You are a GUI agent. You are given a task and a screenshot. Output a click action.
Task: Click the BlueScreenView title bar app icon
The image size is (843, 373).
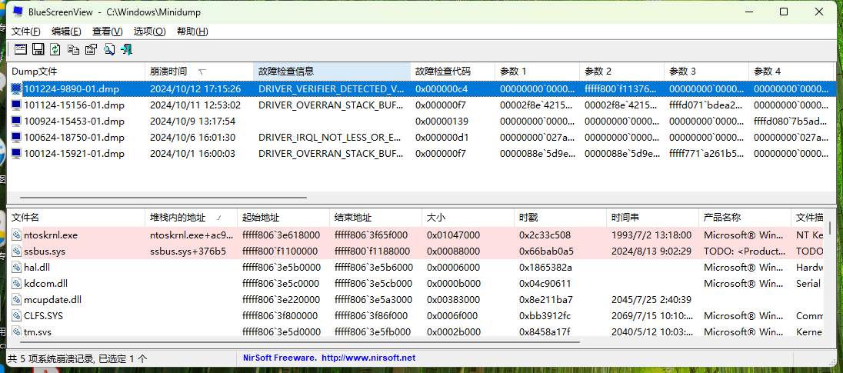[x=18, y=12]
